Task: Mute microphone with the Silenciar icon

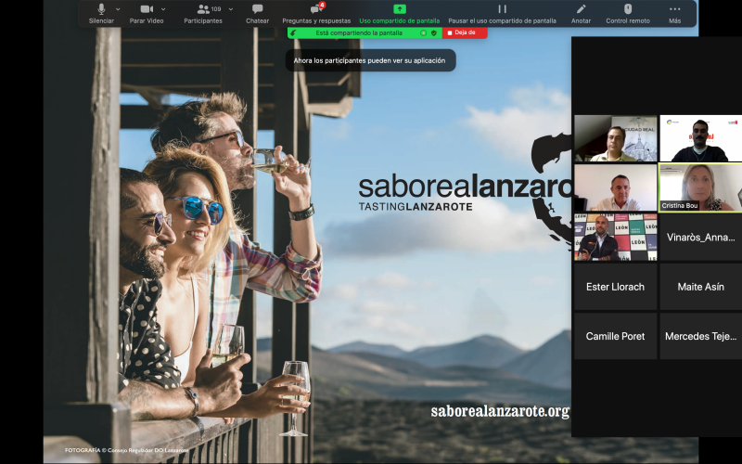Action: [101, 9]
